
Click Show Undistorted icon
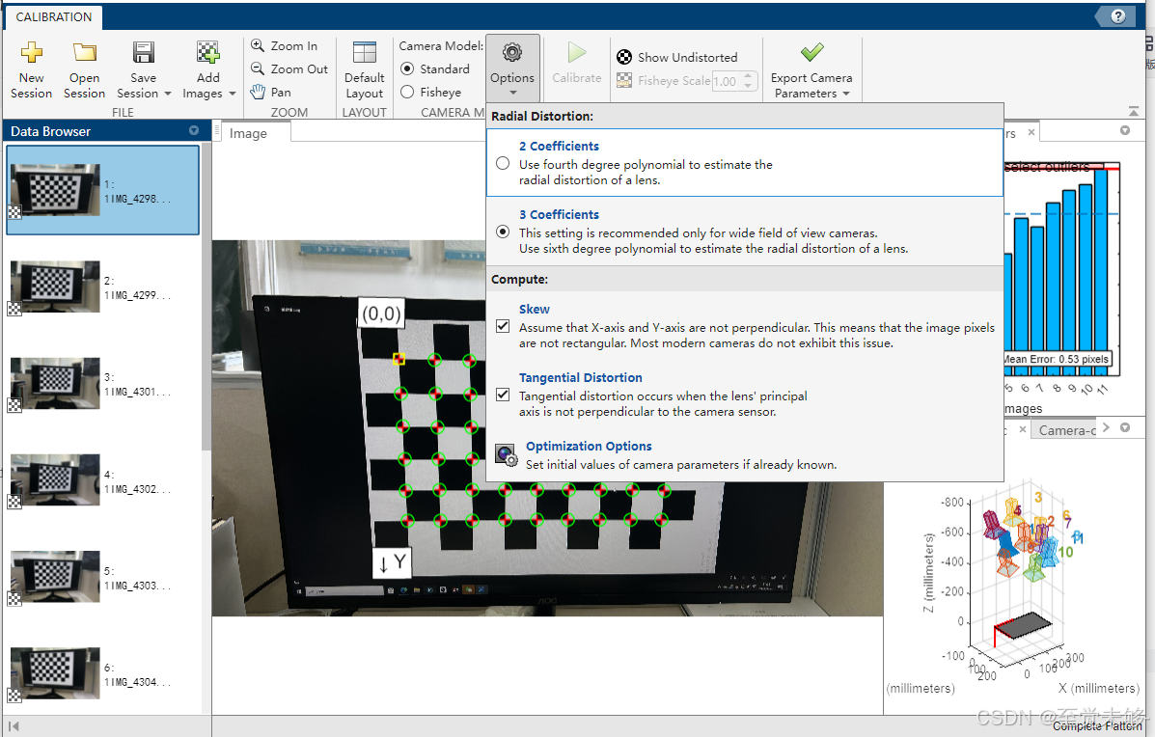[624, 58]
